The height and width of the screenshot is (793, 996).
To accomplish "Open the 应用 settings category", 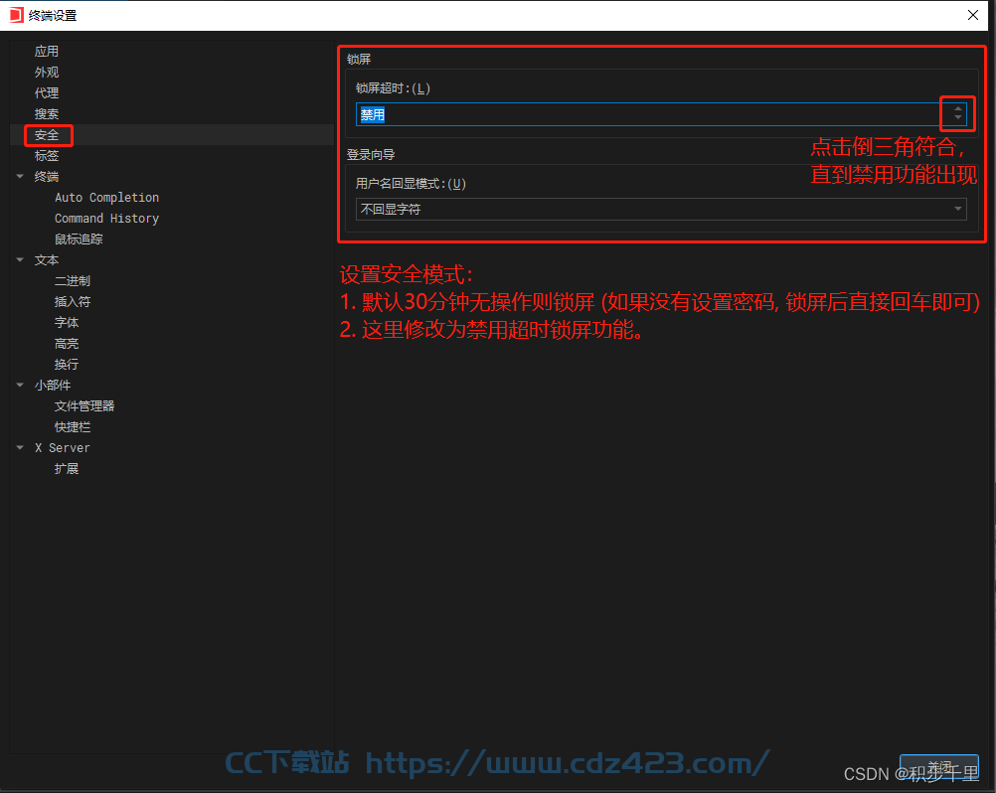I will tap(47, 52).
